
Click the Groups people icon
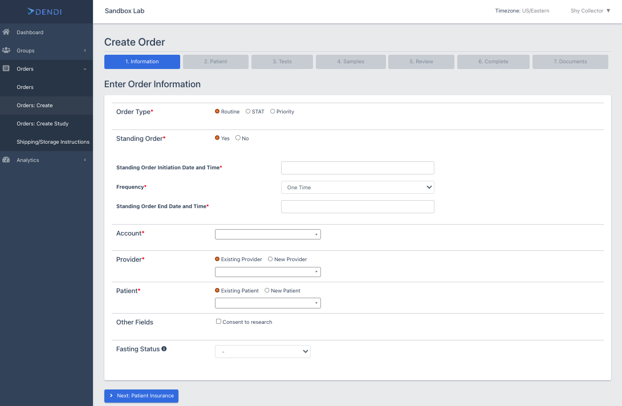(6, 50)
